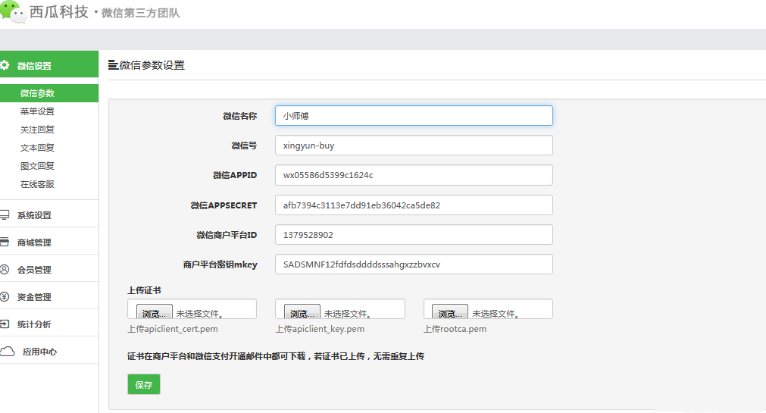Expand the 系统设置 sidebar section
Image resolution: width=766 pixels, height=413 pixels.
pyautogui.click(x=35, y=215)
